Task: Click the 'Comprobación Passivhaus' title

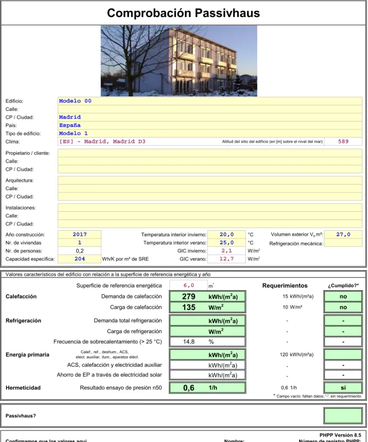Action: tap(183, 13)
